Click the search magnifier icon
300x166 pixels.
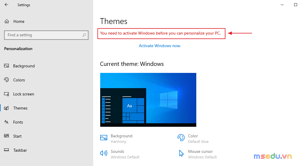pos(84,35)
